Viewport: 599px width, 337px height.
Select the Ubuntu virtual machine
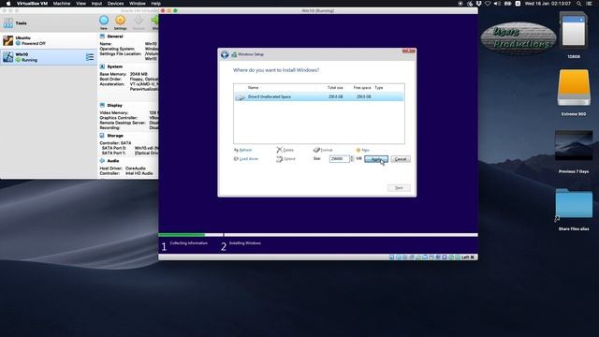pyautogui.click(x=49, y=40)
